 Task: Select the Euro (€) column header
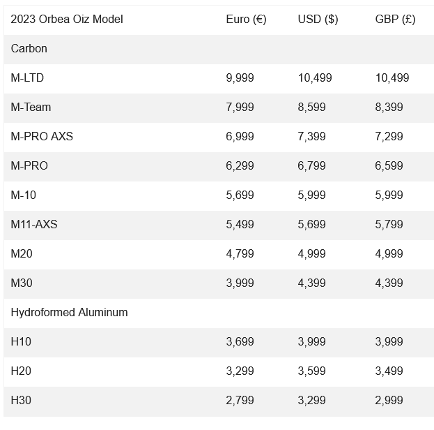246,20
